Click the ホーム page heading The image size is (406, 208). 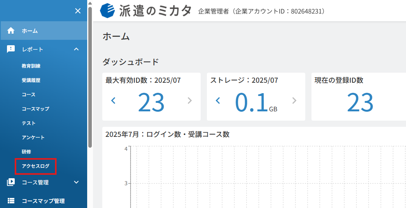tap(116, 36)
